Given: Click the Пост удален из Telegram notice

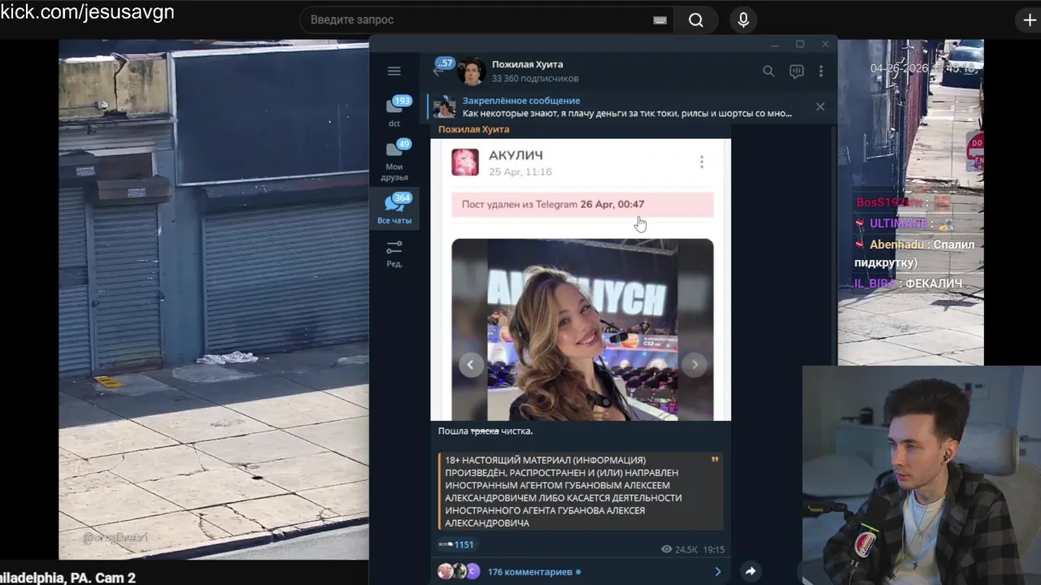Looking at the screenshot, I should click(x=582, y=205).
